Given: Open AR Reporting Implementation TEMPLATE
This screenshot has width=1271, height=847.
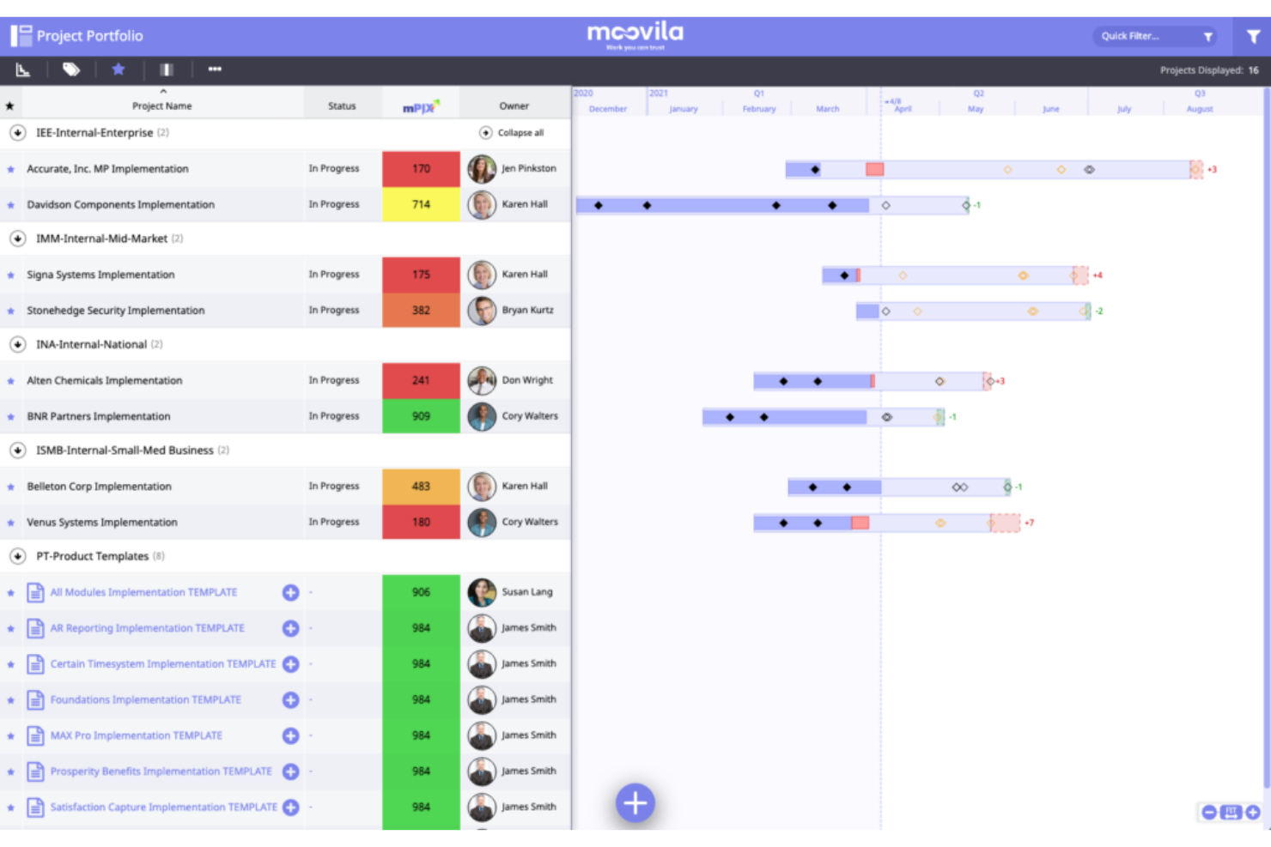Looking at the screenshot, I should 147,628.
